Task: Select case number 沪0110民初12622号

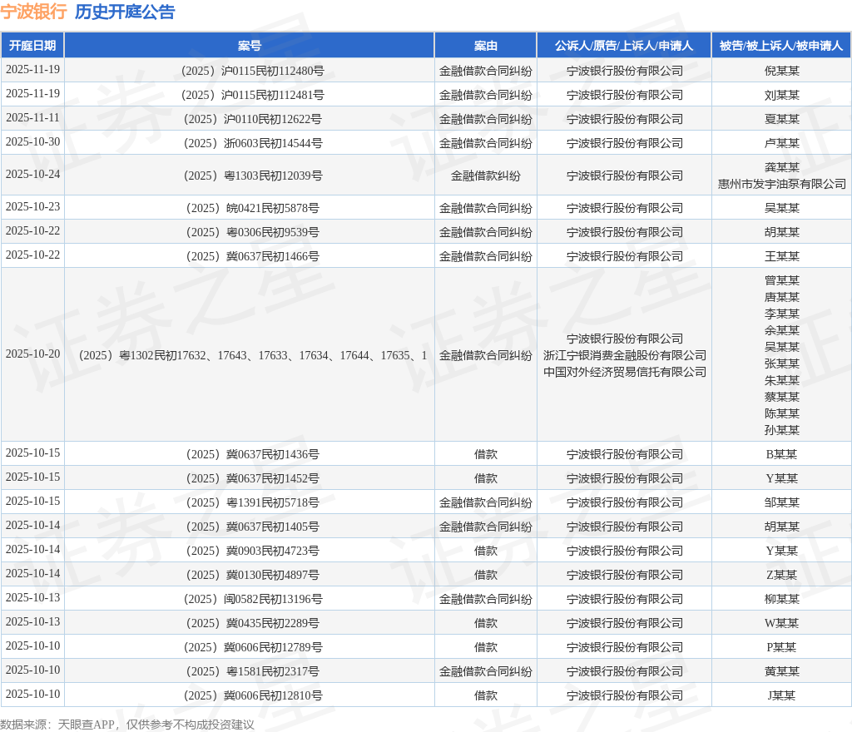Action: (253, 119)
